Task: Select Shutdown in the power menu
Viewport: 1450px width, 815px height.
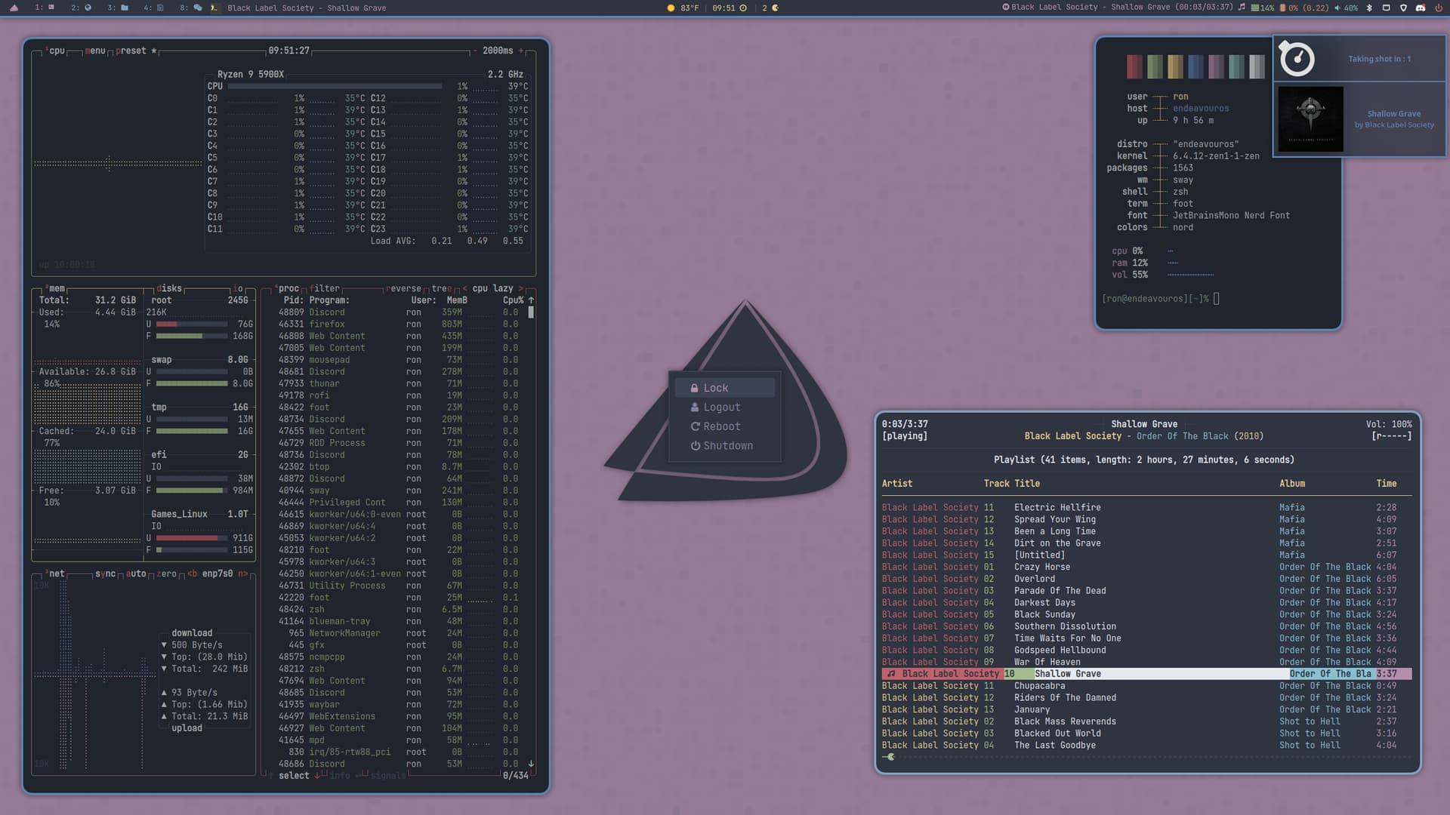Action: pyautogui.click(x=725, y=446)
